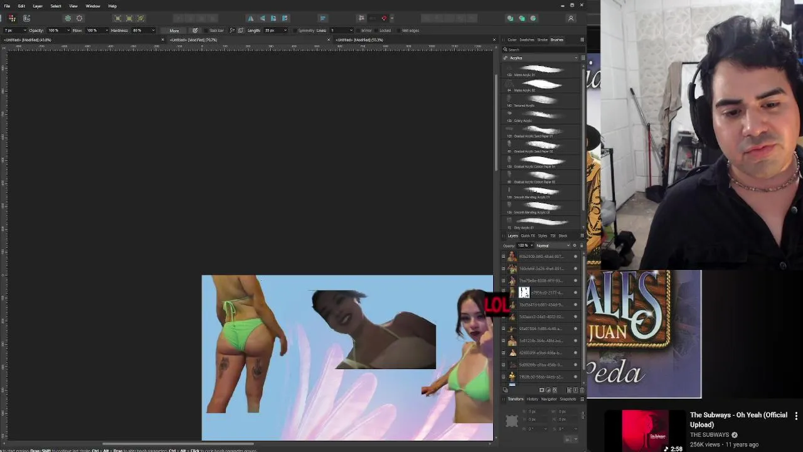Click the Layer FX icon at the layers panel bottom

pyautogui.click(x=555, y=390)
